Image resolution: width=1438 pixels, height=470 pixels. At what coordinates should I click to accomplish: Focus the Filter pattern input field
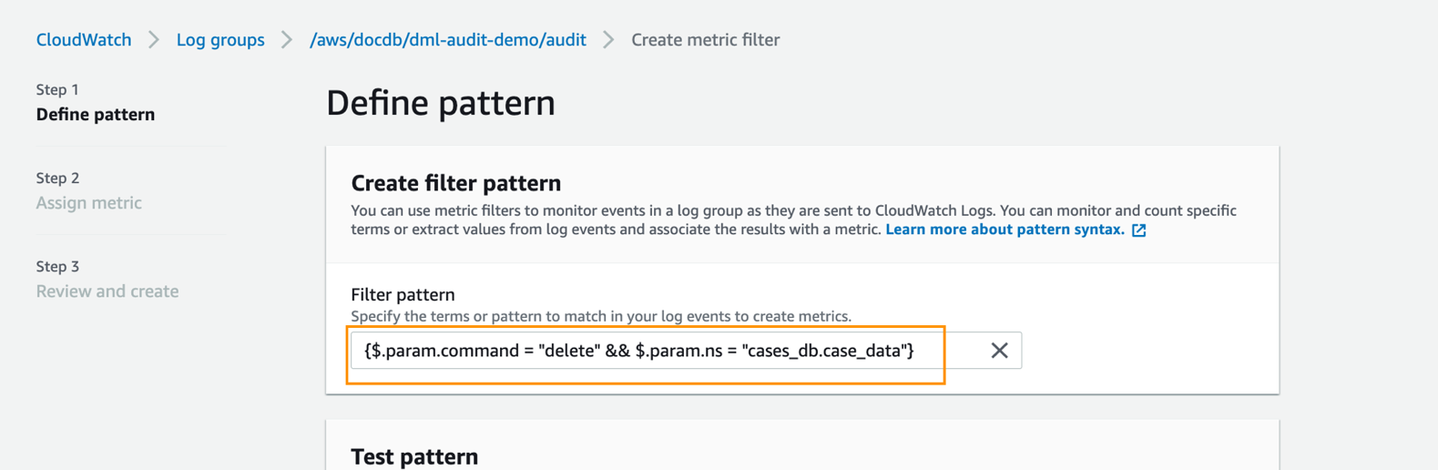[x=647, y=351]
